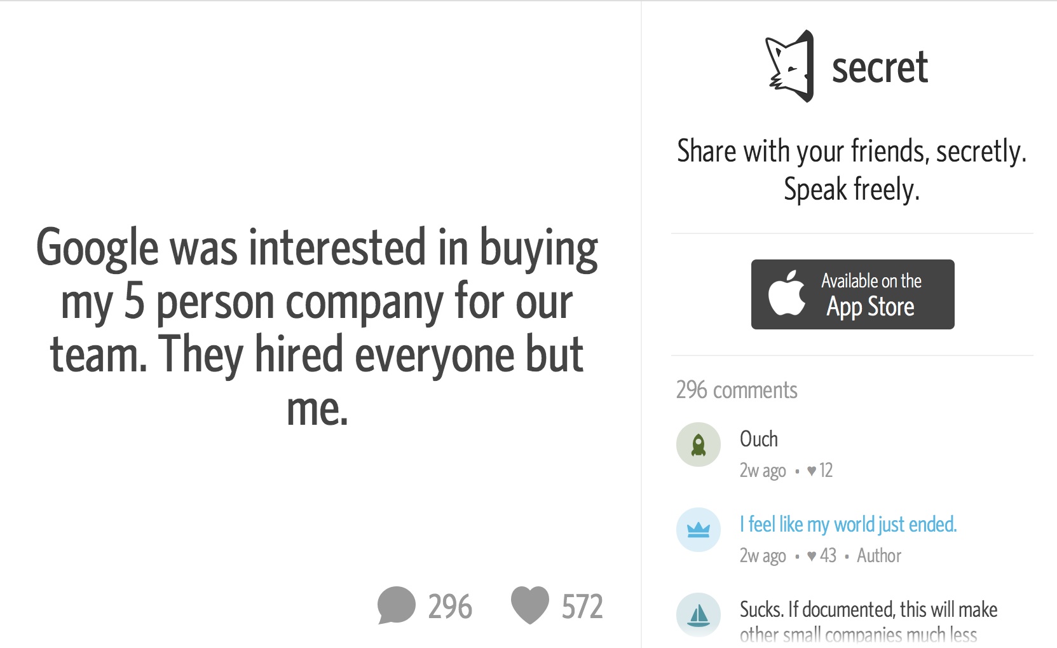Click the 2w ago timestamp on the Ouch comment
The height and width of the screenshot is (648, 1057).
pos(762,471)
